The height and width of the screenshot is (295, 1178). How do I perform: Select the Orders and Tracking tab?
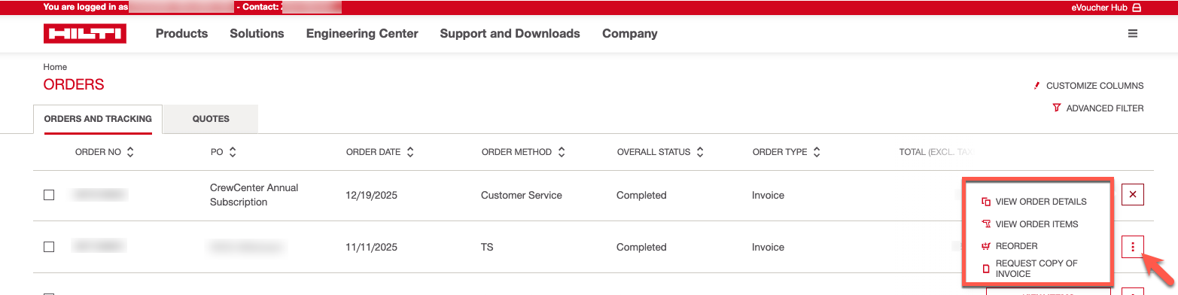click(98, 119)
